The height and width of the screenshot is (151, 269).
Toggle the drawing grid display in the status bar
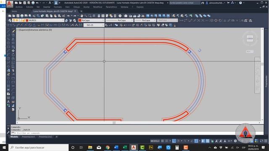pos(162,141)
